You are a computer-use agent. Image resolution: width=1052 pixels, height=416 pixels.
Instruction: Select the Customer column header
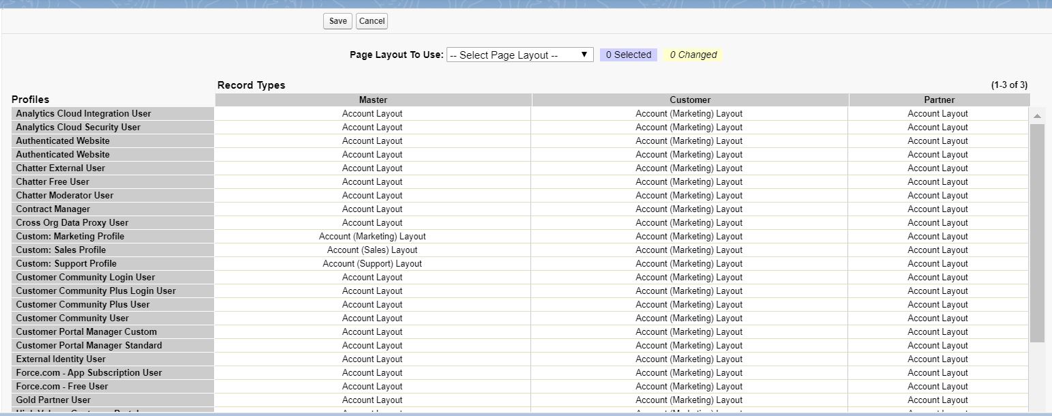point(689,100)
